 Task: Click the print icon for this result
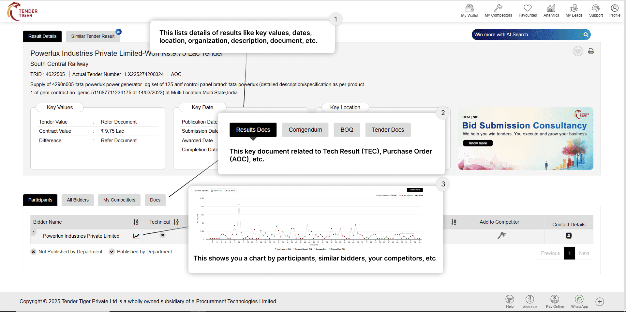click(x=591, y=51)
